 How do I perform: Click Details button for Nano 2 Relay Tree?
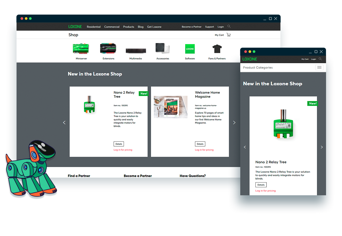tap(119, 144)
